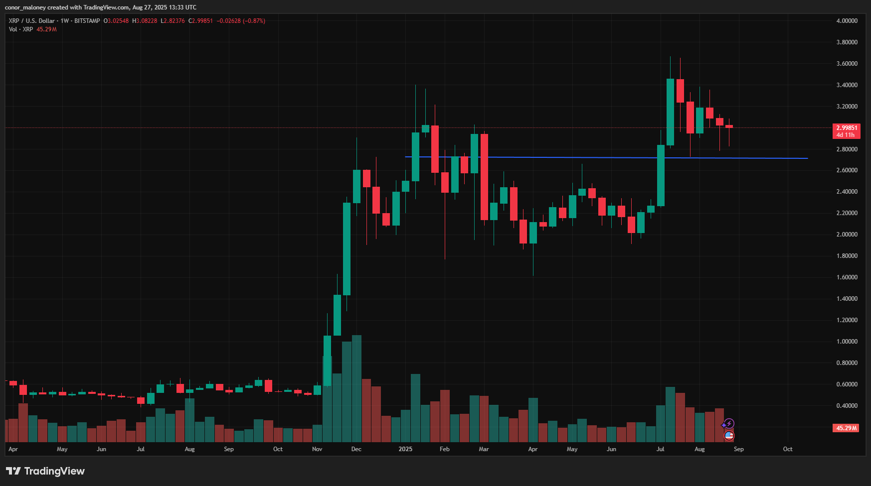Click the 1.60000 price axis label
Screen dimensions: 871x486
click(847, 277)
